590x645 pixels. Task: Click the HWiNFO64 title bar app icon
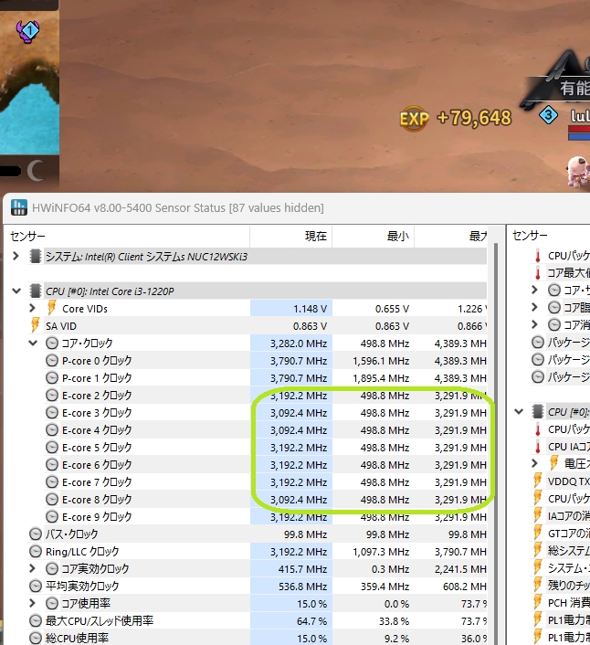(x=19, y=207)
